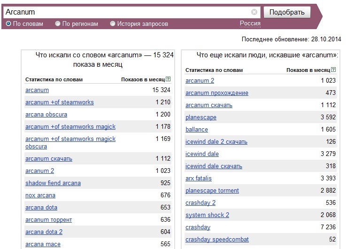Select the По словам radio button
This screenshot has width=347, height=249.
click(8, 23)
